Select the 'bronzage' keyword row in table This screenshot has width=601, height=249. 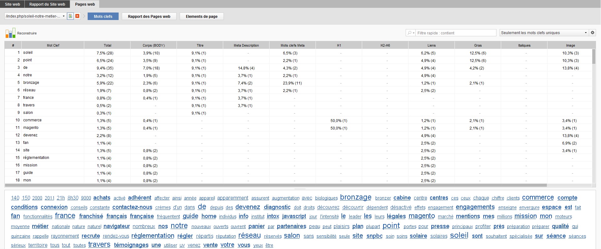click(x=298, y=83)
